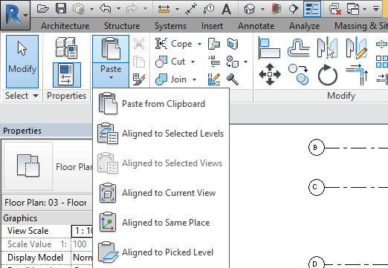The height and width of the screenshot is (268, 388).
Task: Toggle Thin Lines in quick access toolbar
Action: [x=312, y=9]
